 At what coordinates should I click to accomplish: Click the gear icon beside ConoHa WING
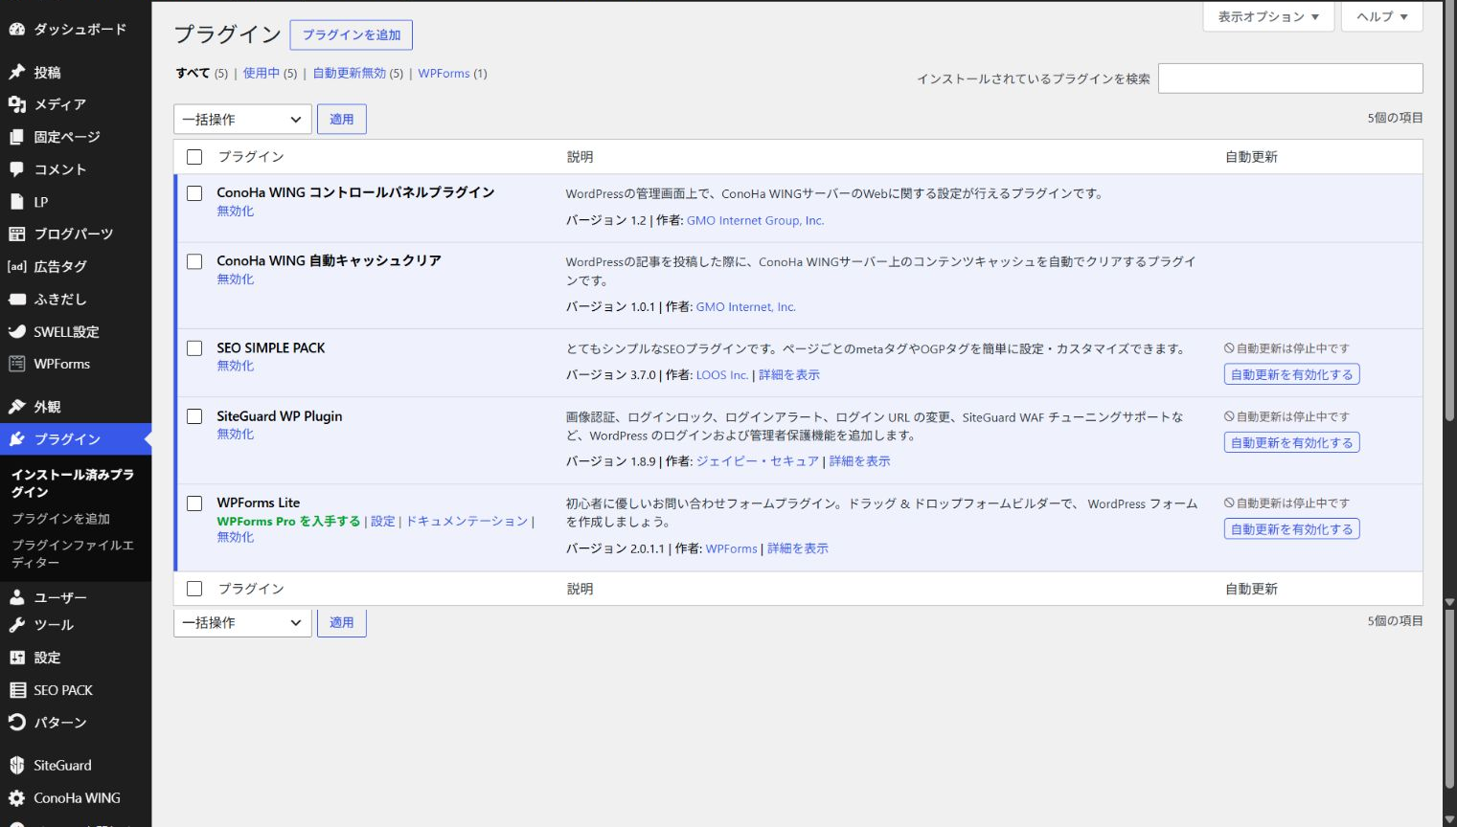coord(16,798)
